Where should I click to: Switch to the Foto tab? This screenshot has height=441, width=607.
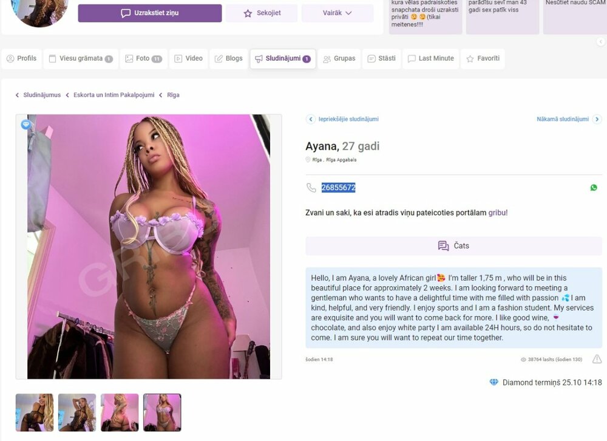pyautogui.click(x=144, y=58)
